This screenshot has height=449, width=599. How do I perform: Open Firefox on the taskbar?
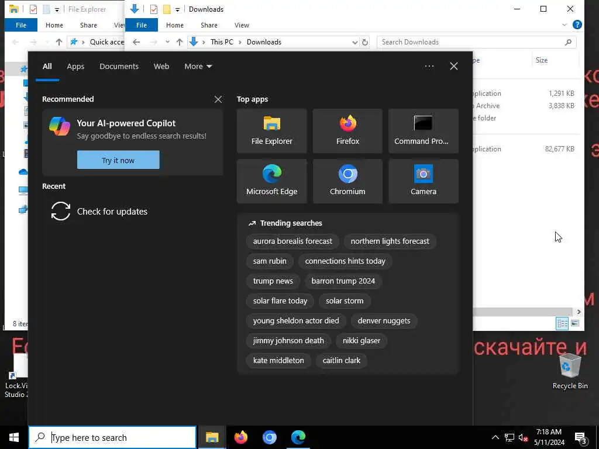(240, 437)
